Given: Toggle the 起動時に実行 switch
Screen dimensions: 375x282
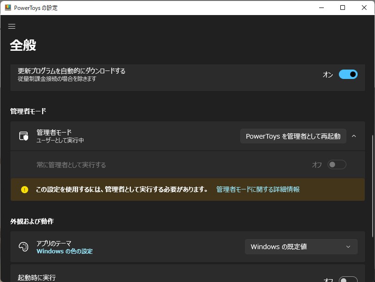Looking at the screenshot, I should [x=348, y=280].
